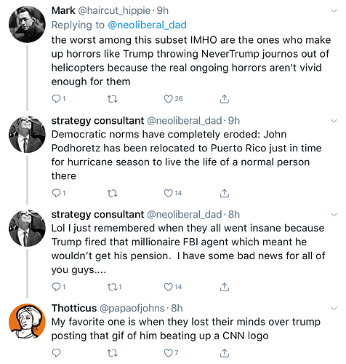Retweet the Puerto Rico hurricane tweet

113,194
